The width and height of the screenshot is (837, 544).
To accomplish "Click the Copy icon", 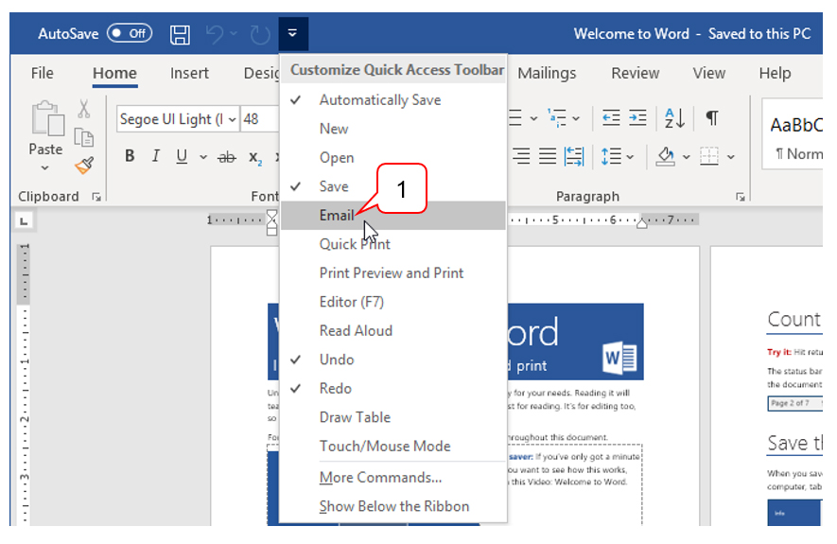I will pos(84,137).
